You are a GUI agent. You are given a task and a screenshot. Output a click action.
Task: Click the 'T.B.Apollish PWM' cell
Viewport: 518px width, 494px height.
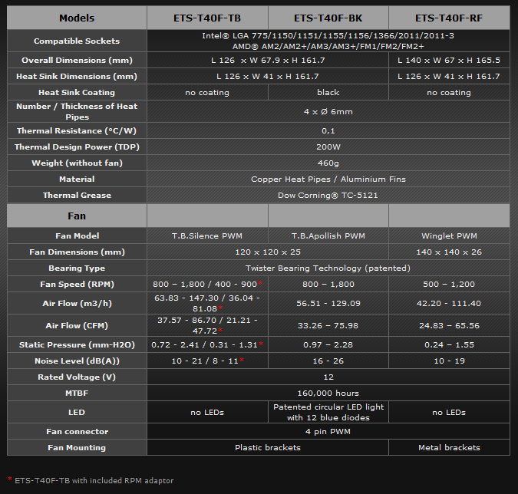(x=328, y=235)
